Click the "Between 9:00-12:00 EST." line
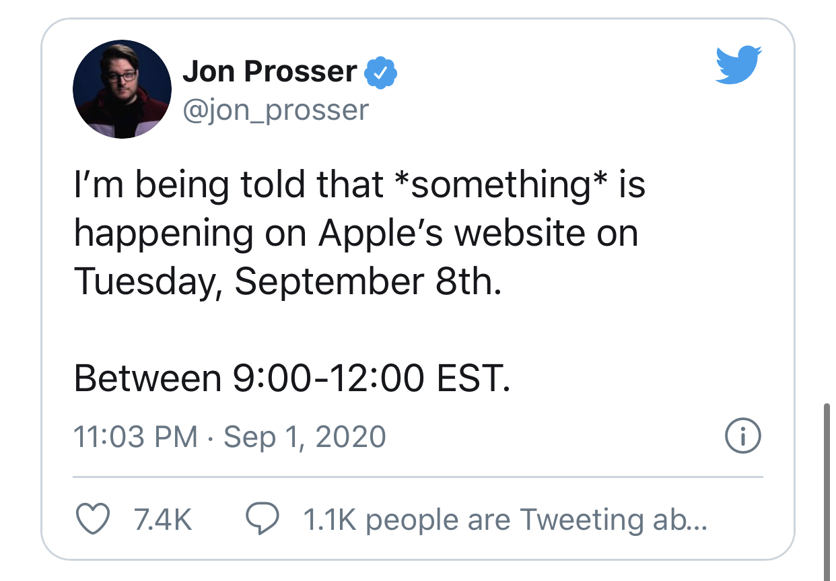836x581 pixels. point(292,378)
